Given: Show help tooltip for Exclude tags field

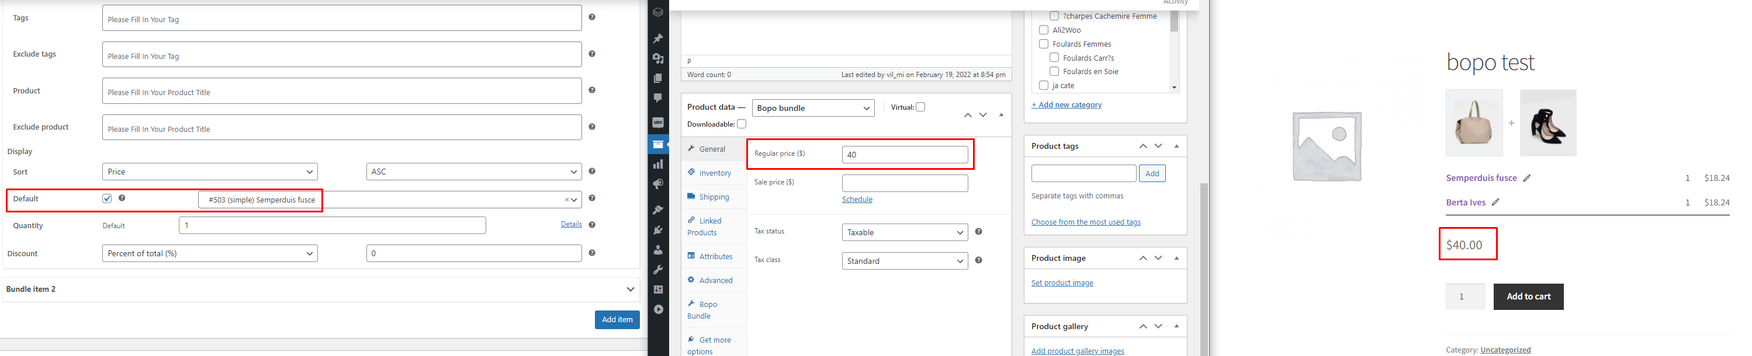Looking at the screenshot, I should (592, 54).
